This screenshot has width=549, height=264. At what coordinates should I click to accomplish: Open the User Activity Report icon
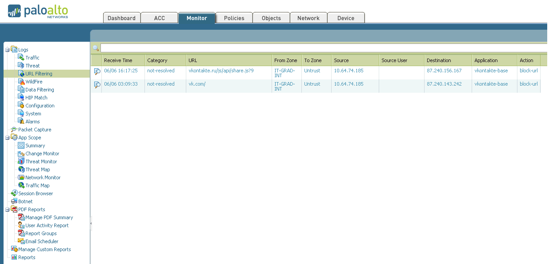coord(21,225)
